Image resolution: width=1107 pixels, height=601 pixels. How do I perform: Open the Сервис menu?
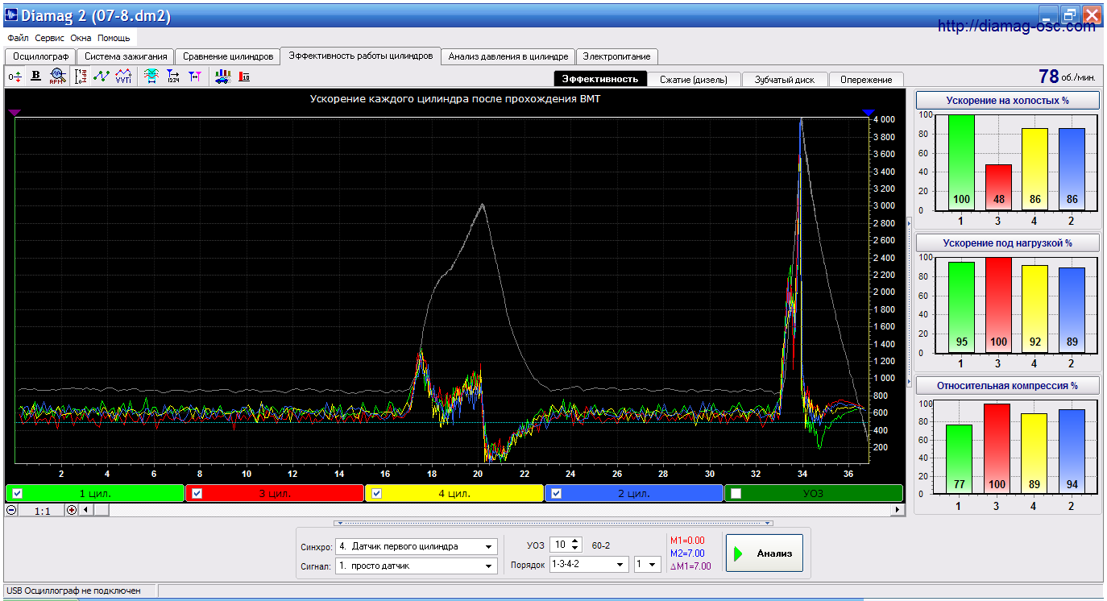point(50,38)
